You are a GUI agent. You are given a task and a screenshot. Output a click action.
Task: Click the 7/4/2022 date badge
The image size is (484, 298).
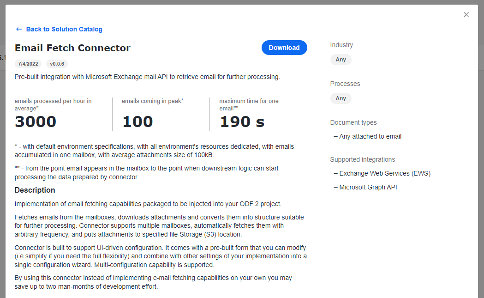tap(28, 64)
